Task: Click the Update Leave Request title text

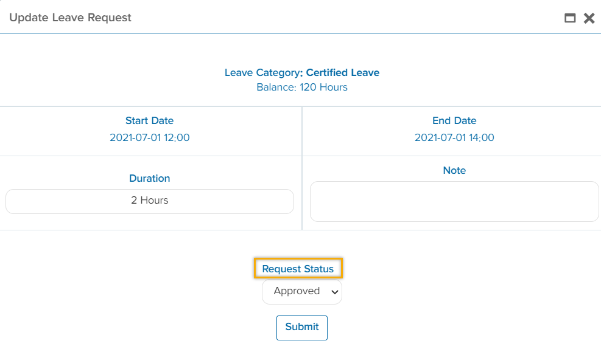Action: click(70, 18)
